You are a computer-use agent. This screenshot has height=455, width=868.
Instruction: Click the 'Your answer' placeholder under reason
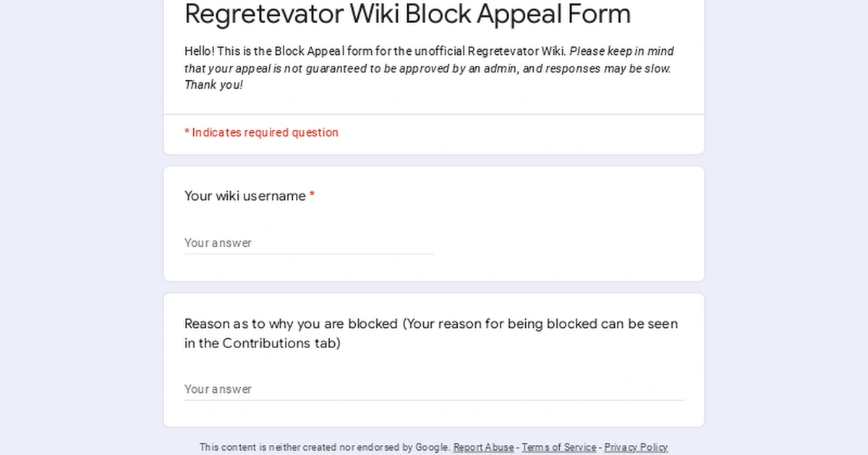tap(217, 389)
